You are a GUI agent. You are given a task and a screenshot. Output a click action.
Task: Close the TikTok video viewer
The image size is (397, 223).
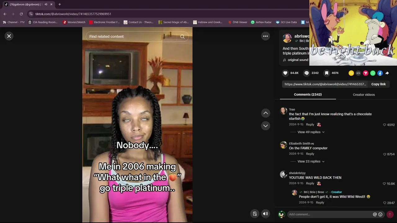point(9,36)
